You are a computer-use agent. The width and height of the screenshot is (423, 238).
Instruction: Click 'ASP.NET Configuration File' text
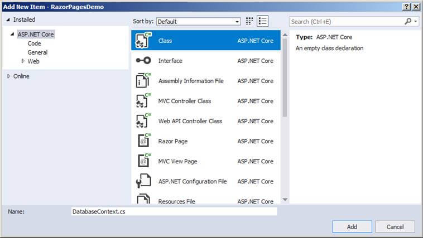[193, 181]
